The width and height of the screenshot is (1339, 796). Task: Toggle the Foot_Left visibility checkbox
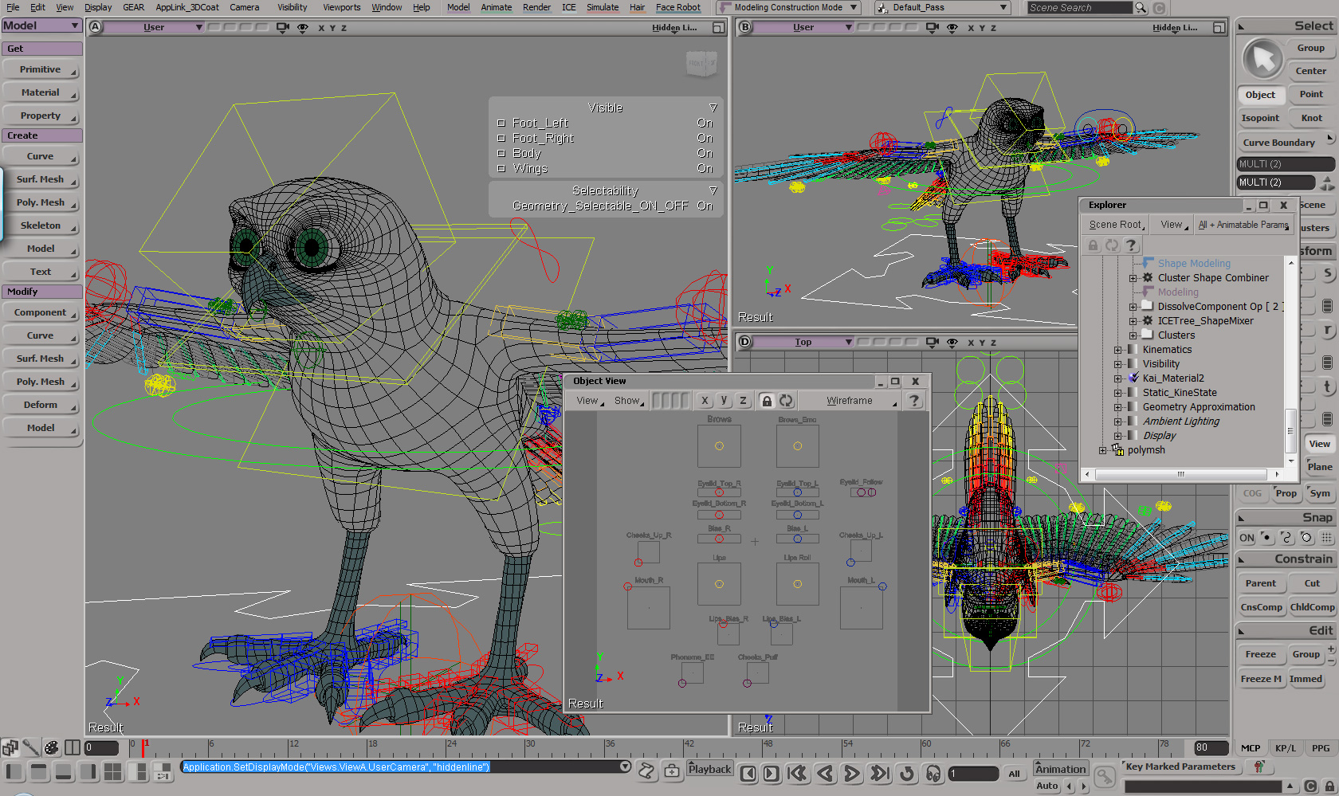click(501, 124)
